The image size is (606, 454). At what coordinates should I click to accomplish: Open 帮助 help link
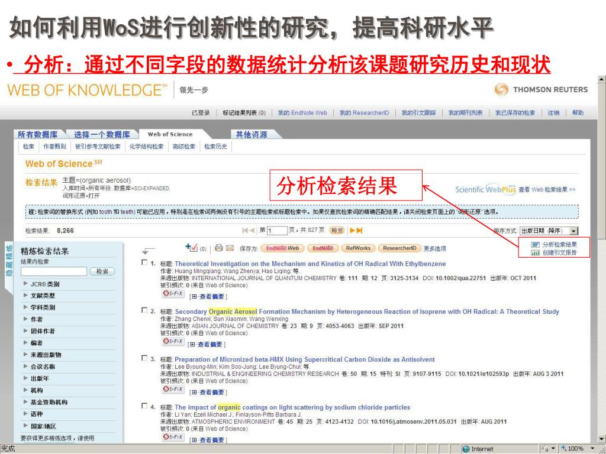tap(578, 113)
